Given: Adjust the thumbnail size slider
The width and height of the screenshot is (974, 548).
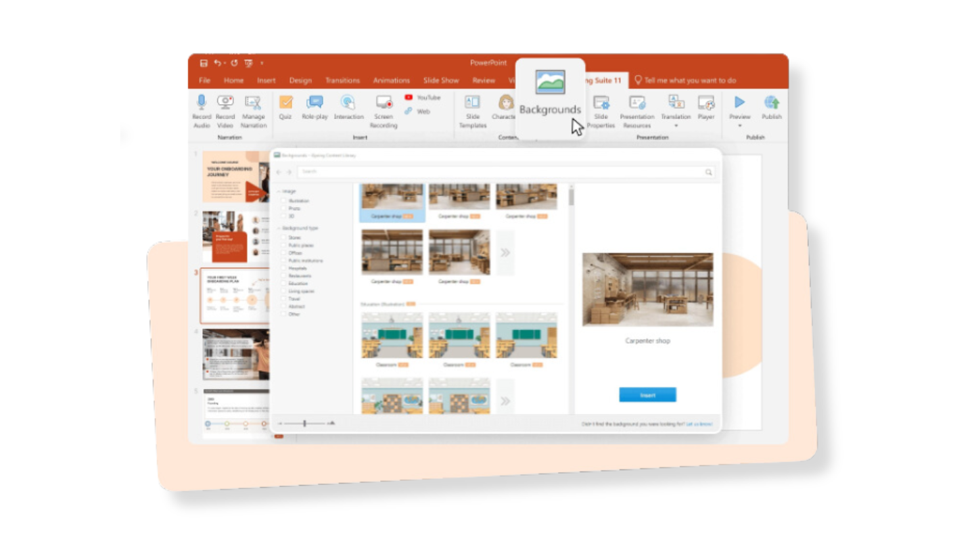Looking at the screenshot, I should click(305, 423).
